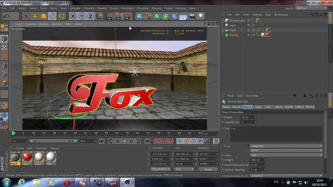This screenshot has height=187, width=333.
Task: Toggle the Z axis lock
Action: pos(91,16)
